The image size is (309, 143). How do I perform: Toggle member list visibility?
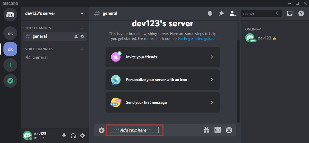coord(233,14)
